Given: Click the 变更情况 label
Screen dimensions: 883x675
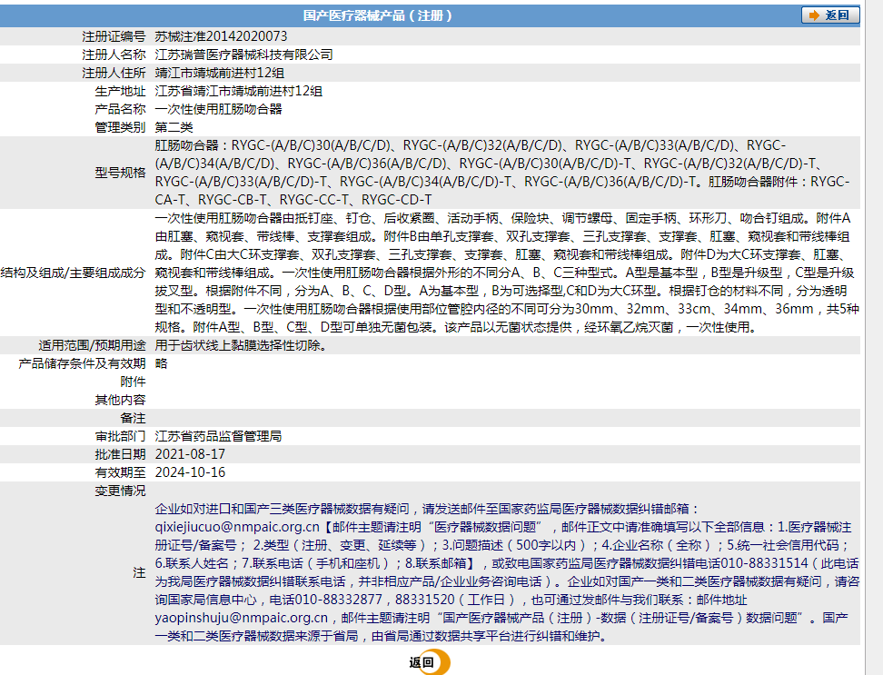Looking at the screenshot, I should point(120,491).
